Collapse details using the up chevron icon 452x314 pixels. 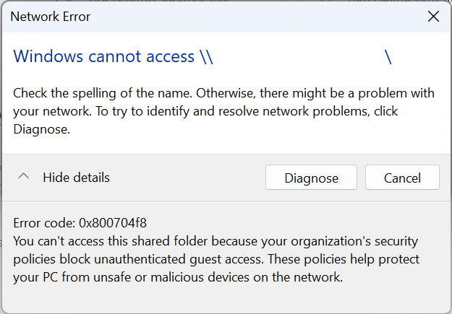24,177
